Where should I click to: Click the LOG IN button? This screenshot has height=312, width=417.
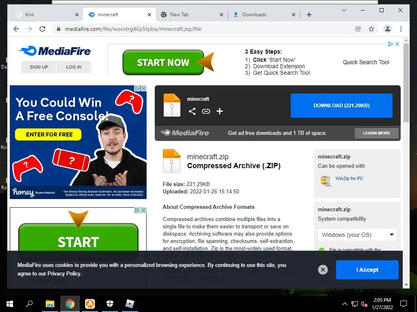(74, 67)
